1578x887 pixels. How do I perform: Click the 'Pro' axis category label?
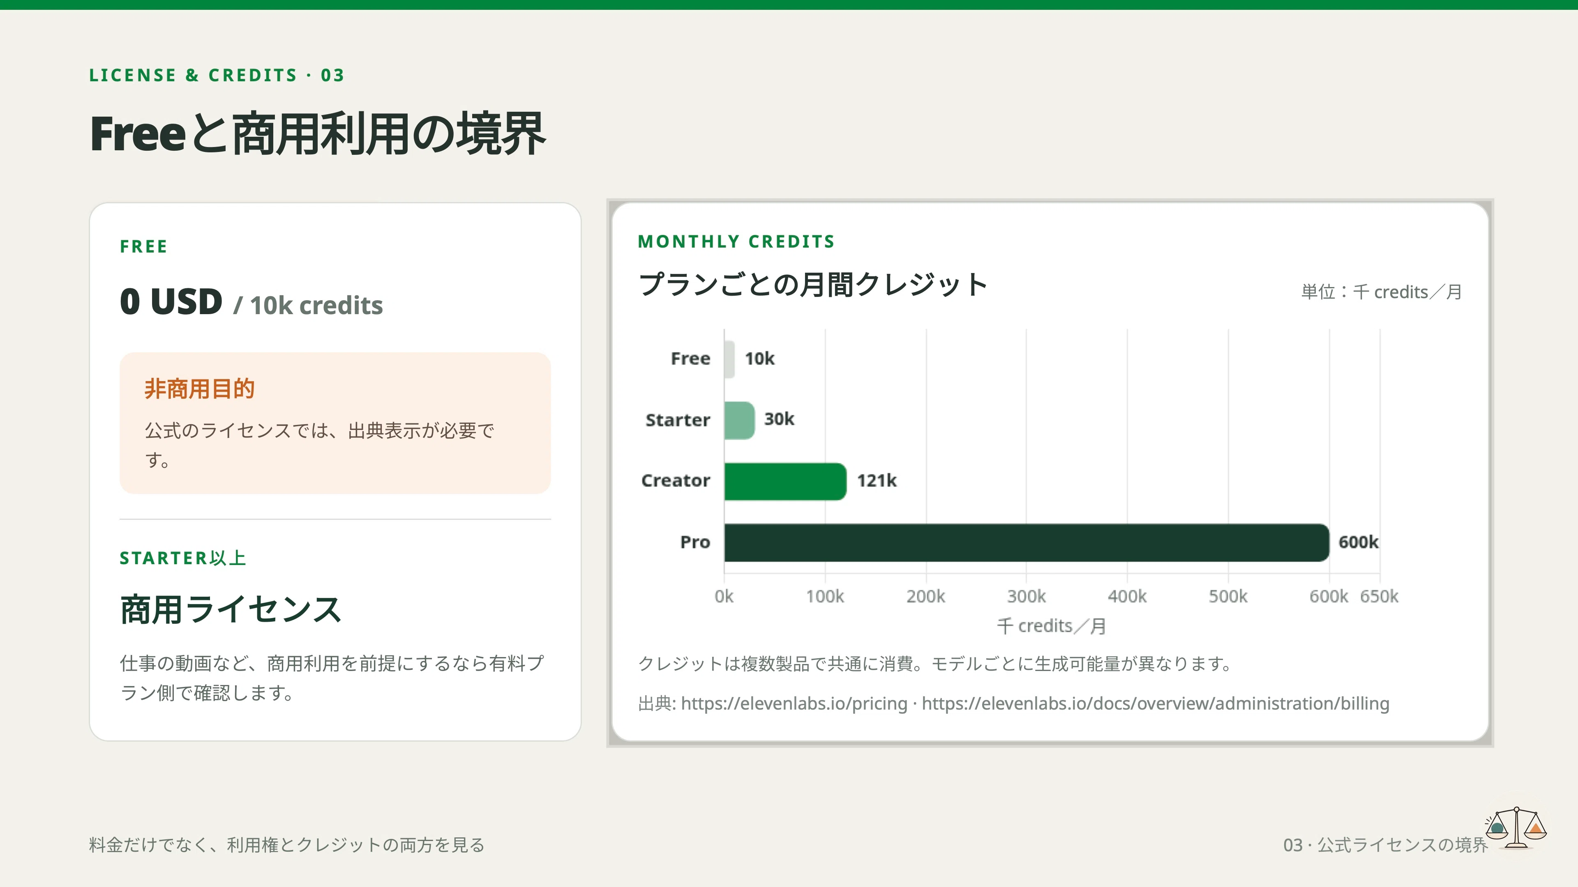695,542
